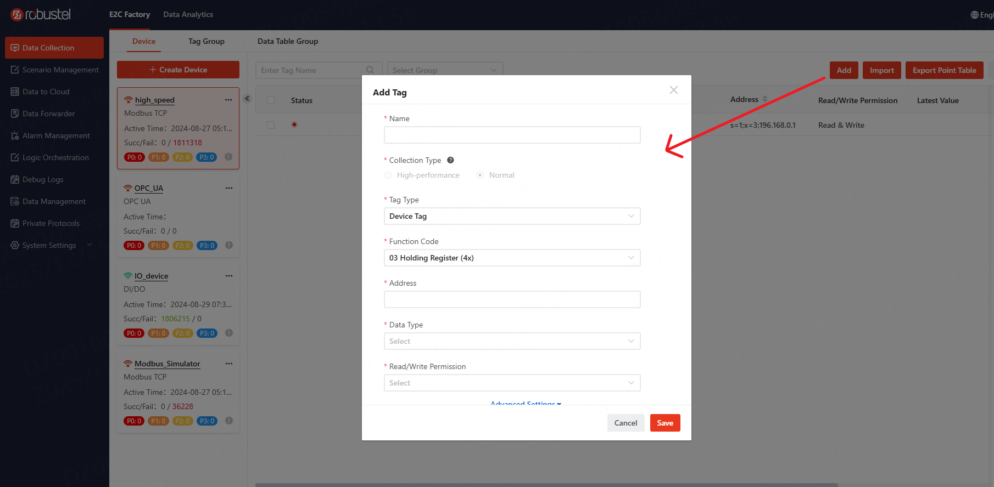Click the Cancel button
The height and width of the screenshot is (487, 994).
click(x=626, y=423)
